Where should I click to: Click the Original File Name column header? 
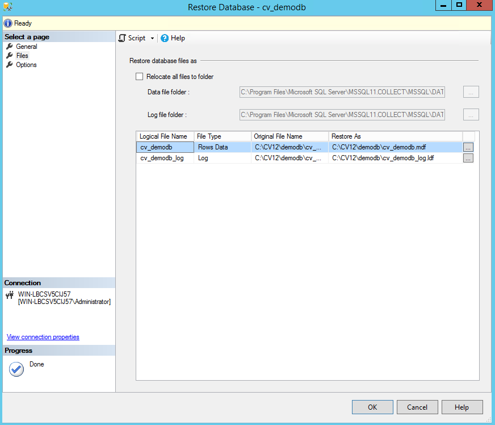[290, 136]
